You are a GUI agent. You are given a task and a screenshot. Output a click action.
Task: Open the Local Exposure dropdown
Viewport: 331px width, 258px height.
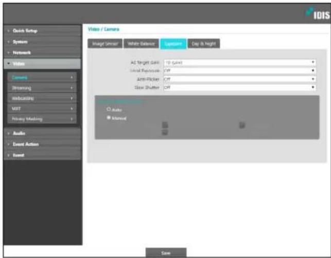(240, 71)
